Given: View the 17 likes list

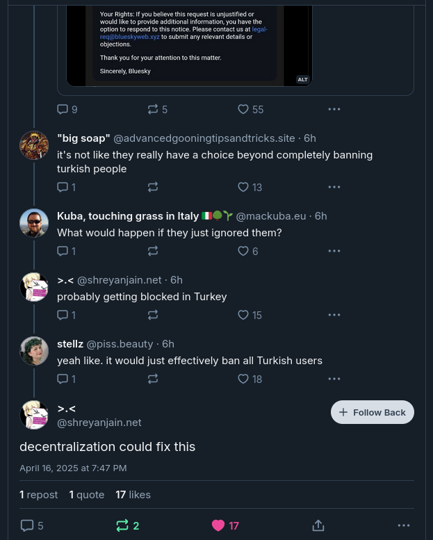Looking at the screenshot, I should click(x=133, y=494).
